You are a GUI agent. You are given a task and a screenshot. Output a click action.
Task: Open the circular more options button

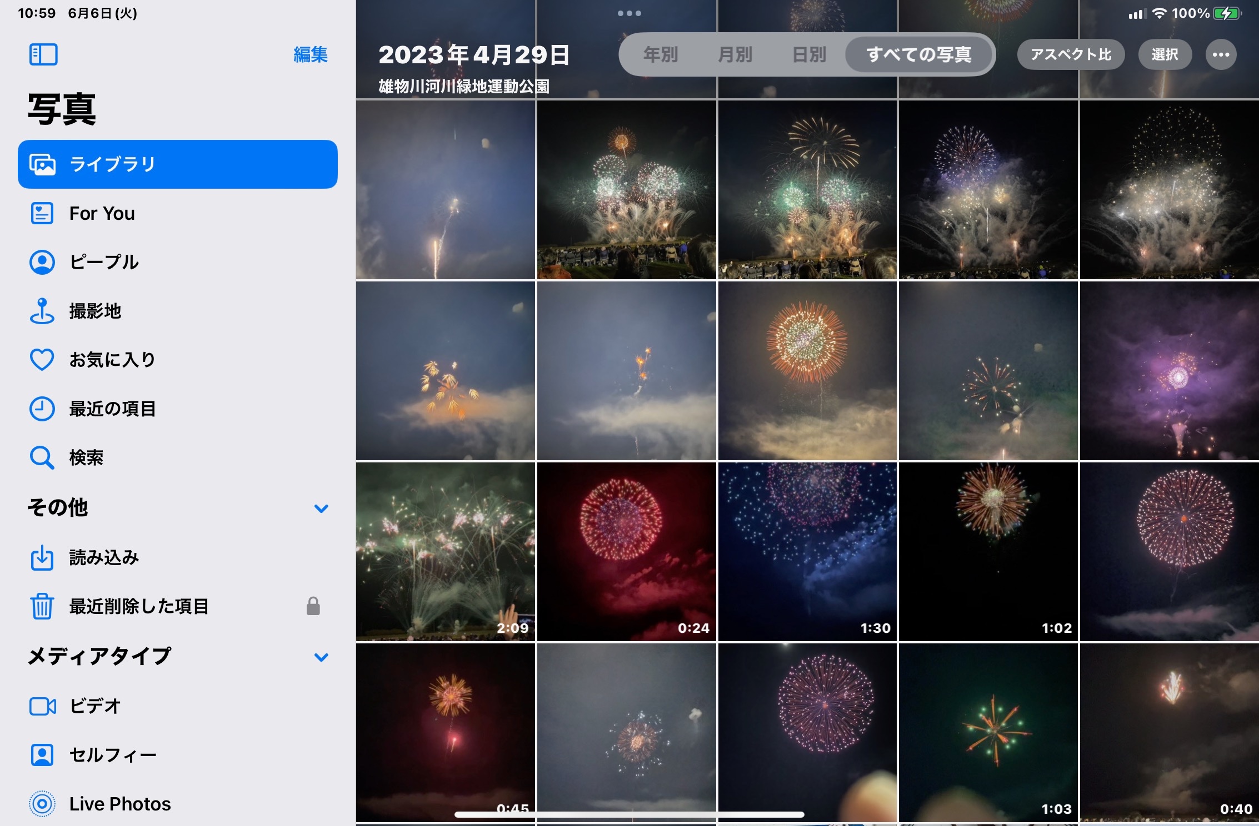[1221, 54]
